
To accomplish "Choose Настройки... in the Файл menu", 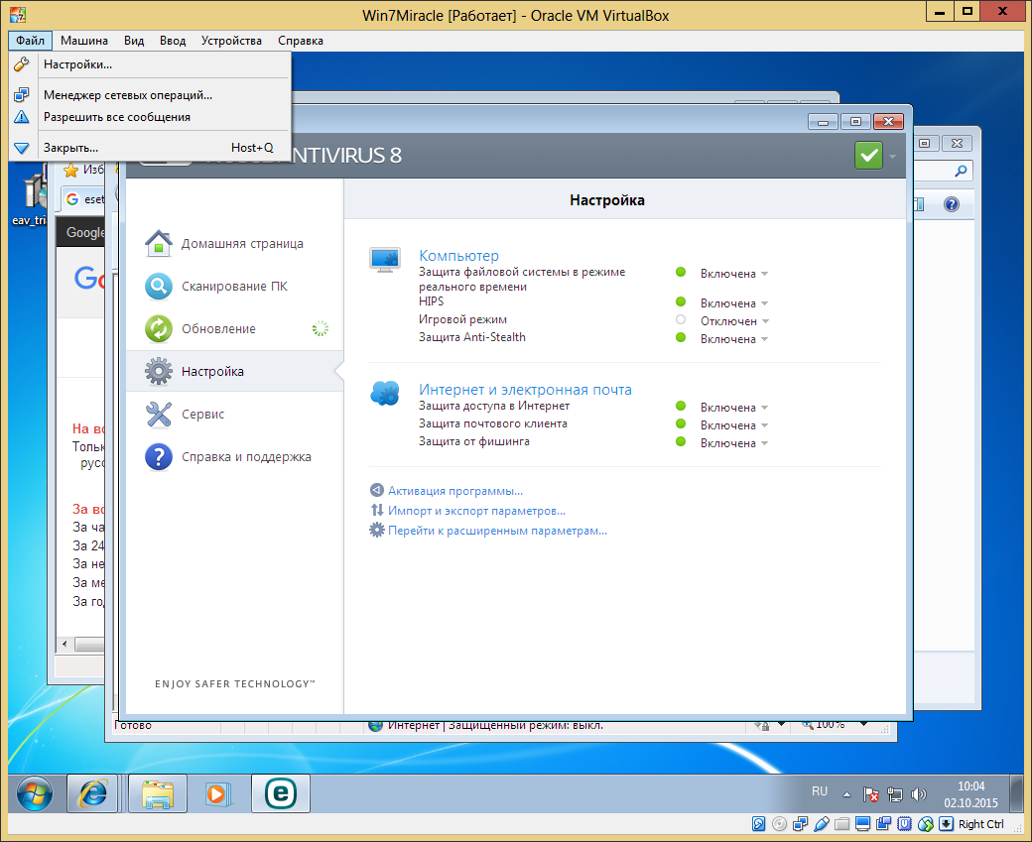I will (x=150, y=64).
